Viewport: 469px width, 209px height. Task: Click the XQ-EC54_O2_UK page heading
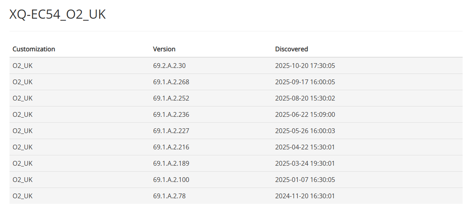coord(58,15)
